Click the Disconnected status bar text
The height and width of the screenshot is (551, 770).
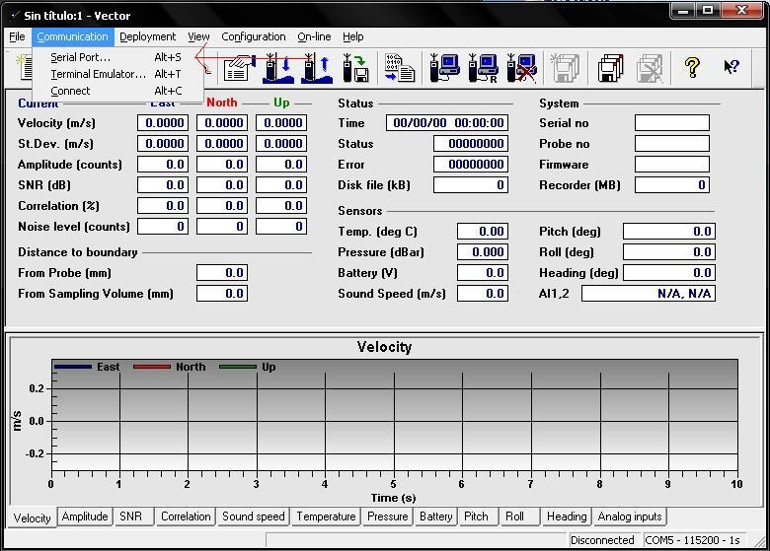click(x=602, y=540)
